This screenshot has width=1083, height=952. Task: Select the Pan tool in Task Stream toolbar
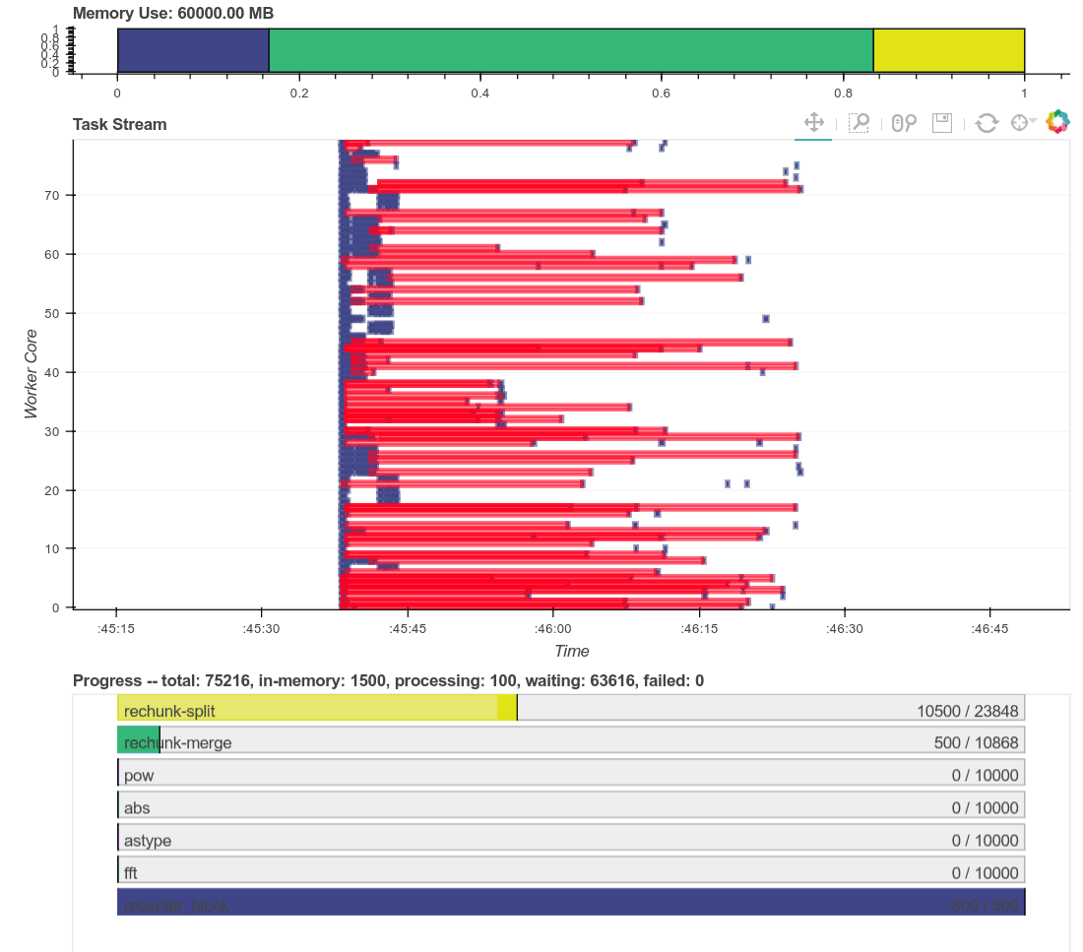pos(813,123)
